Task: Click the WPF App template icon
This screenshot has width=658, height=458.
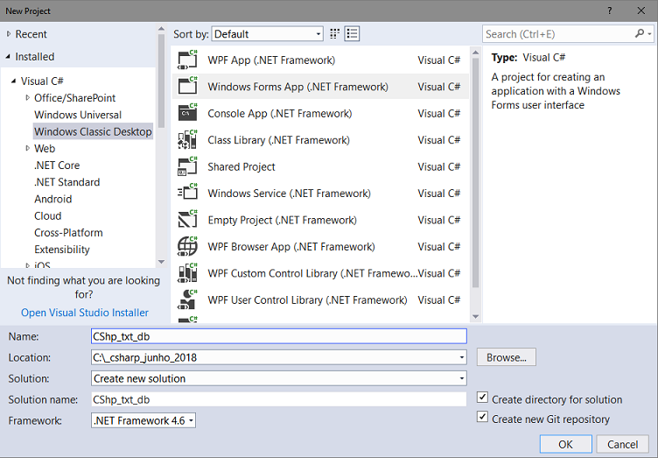Action: pyautogui.click(x=187, y=60)
